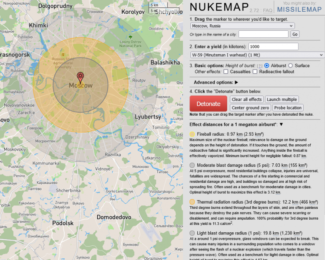Click the height of burst help [?] link
The height and width of the screenshot is (260, 325).
(x=259, y=66)
